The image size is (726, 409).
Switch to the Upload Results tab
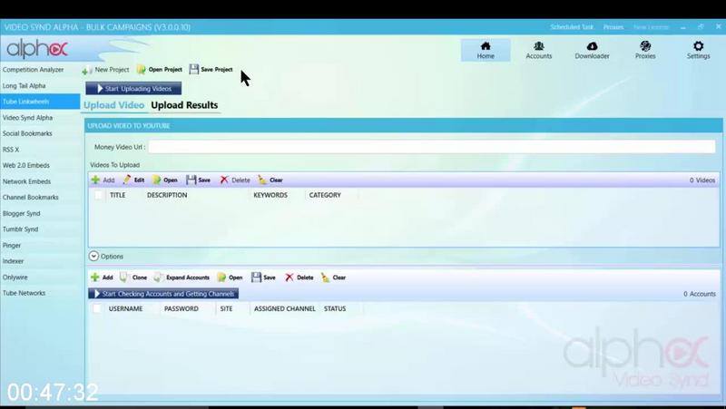click(x=184, y=105)
